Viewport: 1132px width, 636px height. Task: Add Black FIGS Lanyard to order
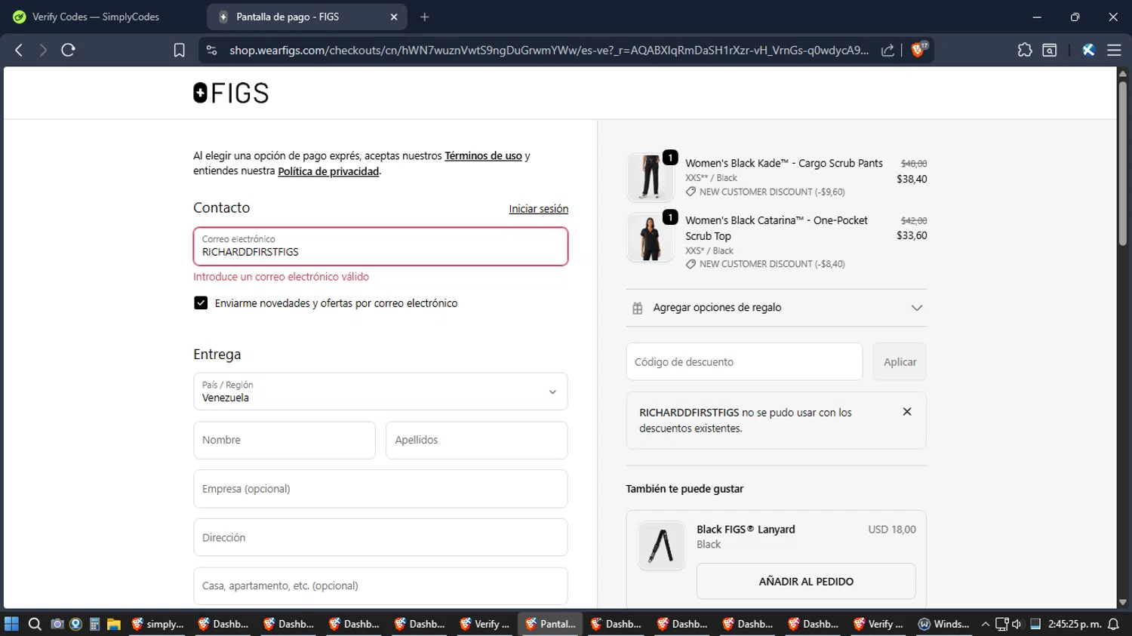point(805,582)
